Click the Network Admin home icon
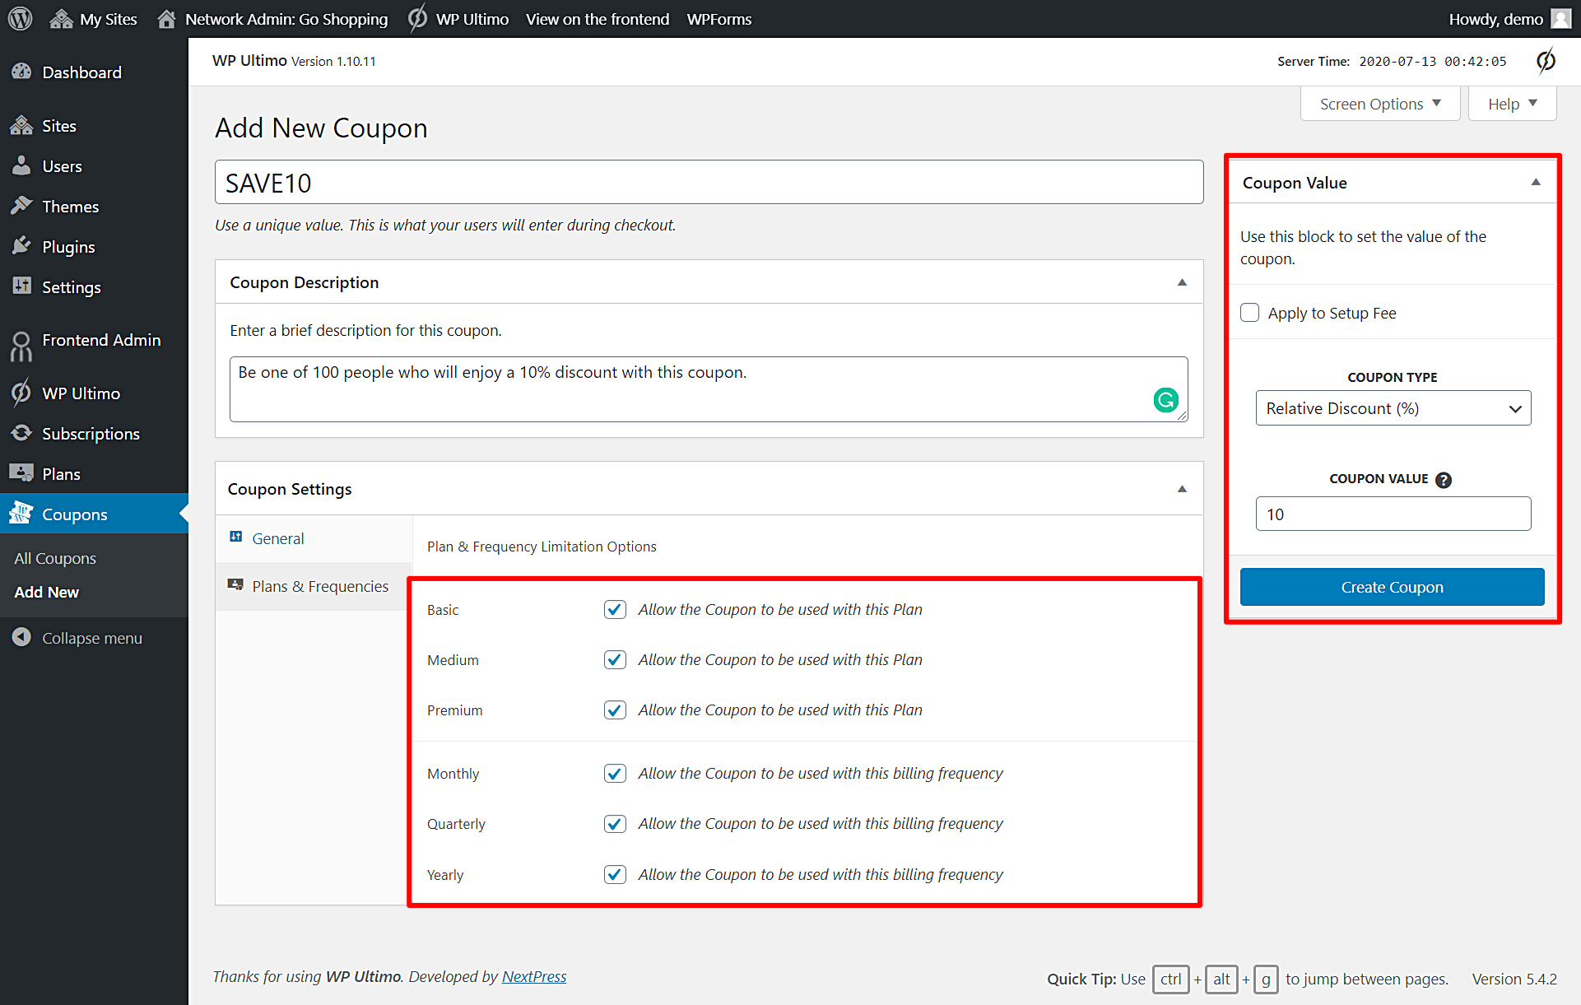This screenshot has width=1581, height=1005. [x=166, y=18]
